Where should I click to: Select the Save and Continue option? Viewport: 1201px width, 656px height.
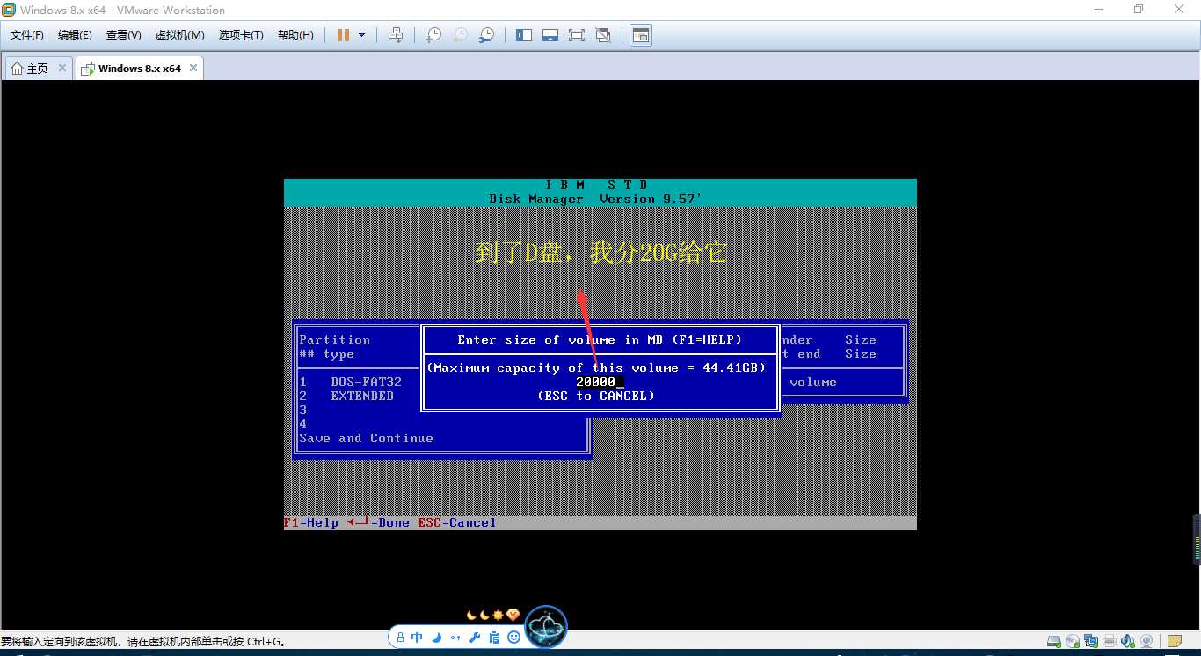[366, 438]
